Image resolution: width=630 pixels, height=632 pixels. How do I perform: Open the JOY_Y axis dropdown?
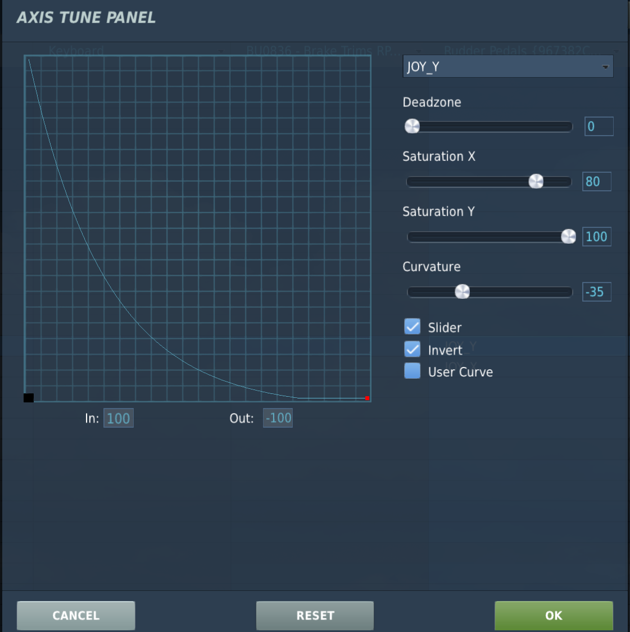point(507,66)
